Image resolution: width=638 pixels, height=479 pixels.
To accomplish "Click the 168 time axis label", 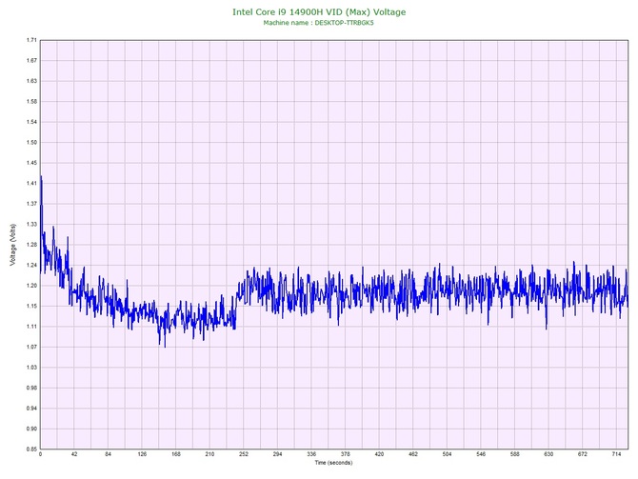I will point(176,454).
